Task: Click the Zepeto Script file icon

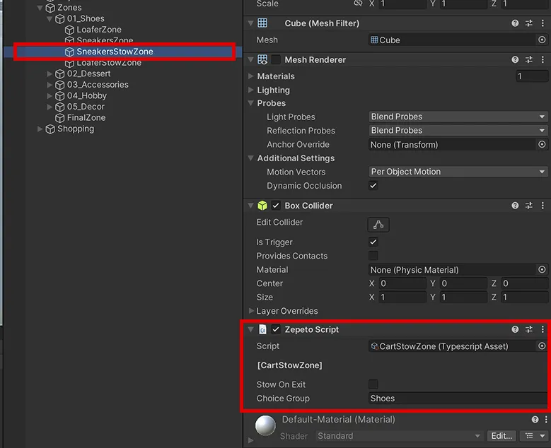Action: click(262, 329)
